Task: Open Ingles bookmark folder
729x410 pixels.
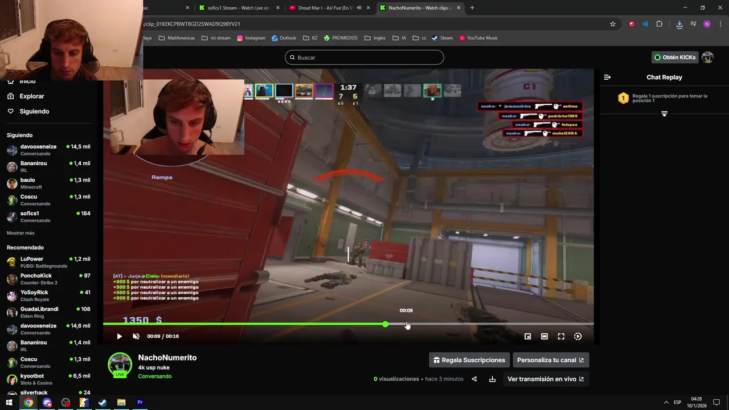Action: [375, 38]
